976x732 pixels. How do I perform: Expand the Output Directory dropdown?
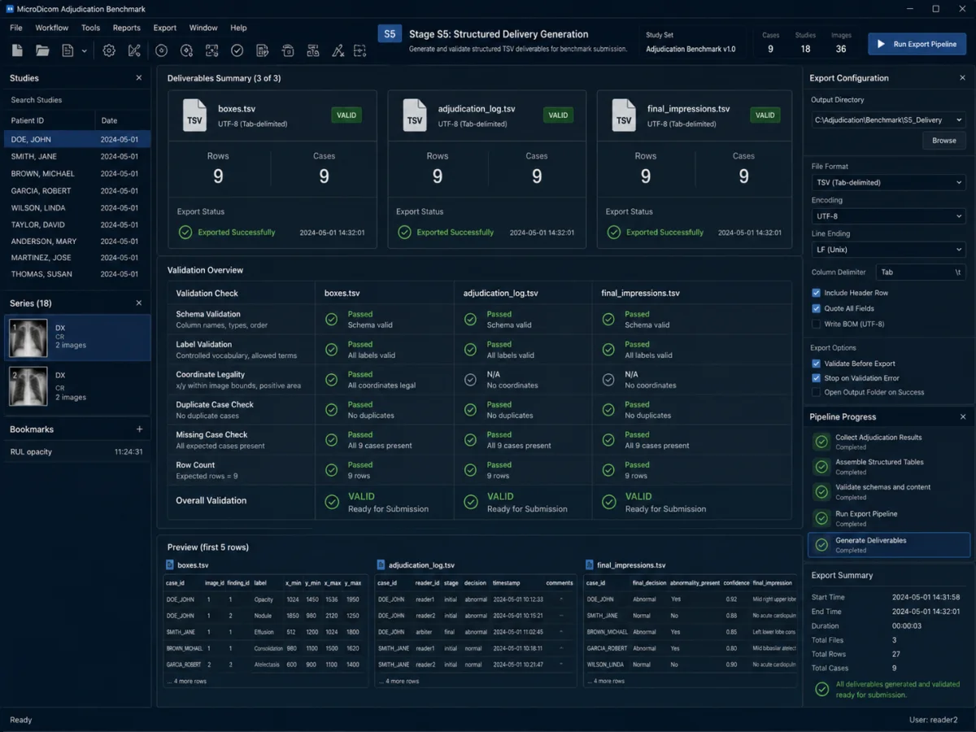tap(888, 120)
